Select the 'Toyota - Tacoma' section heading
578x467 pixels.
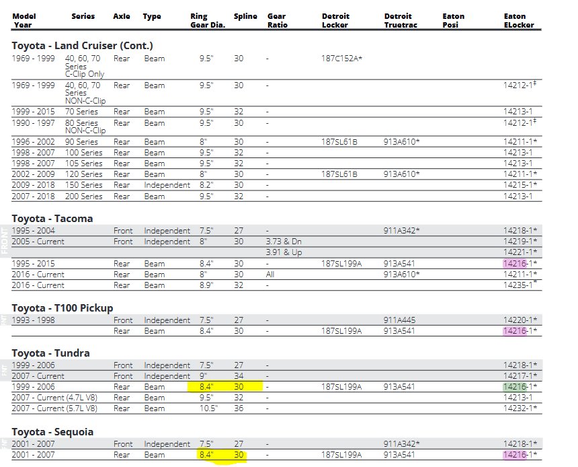pos(52,219)
